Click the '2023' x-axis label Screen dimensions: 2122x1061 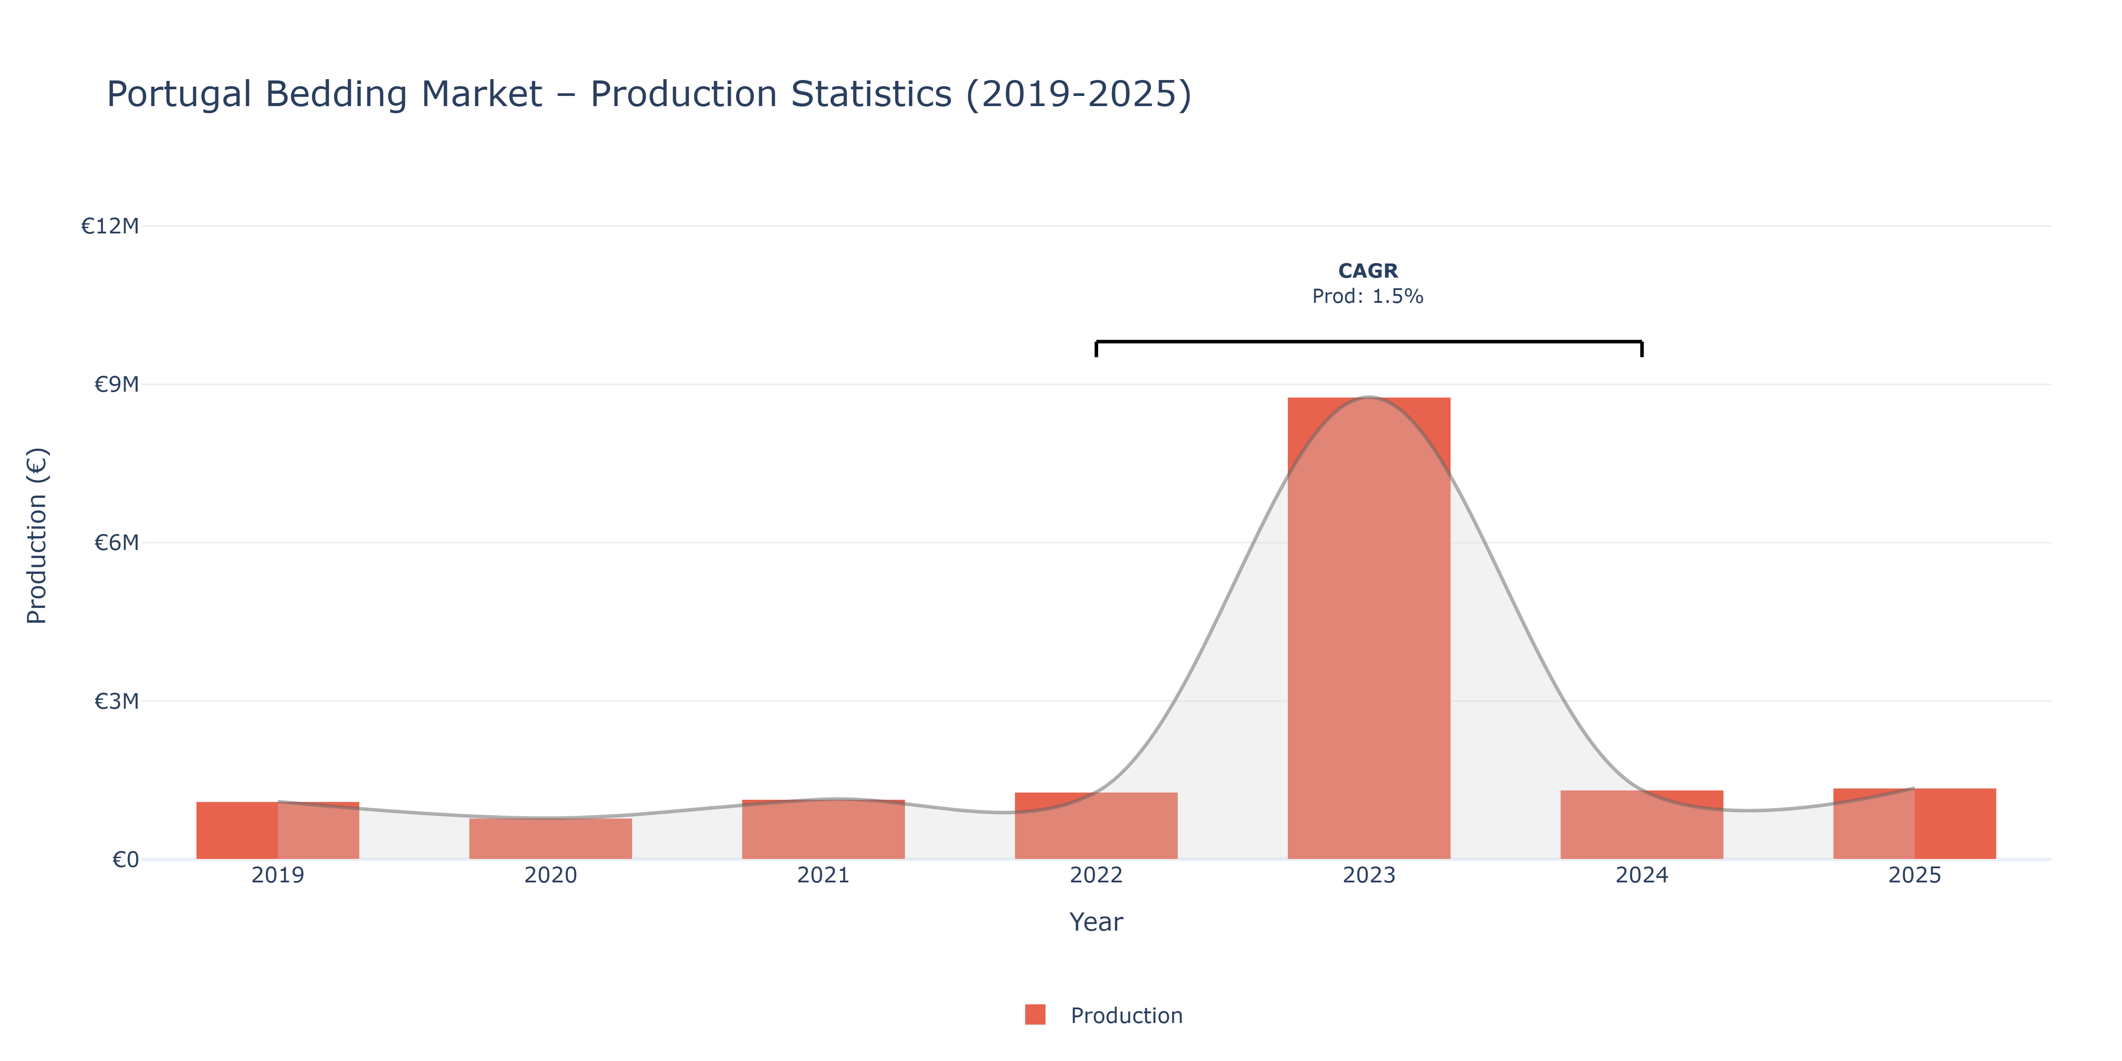point(1368,875)
